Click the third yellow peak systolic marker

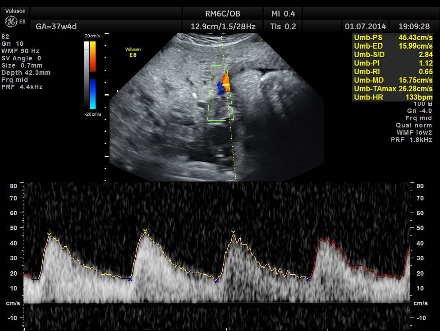(233, 232)
